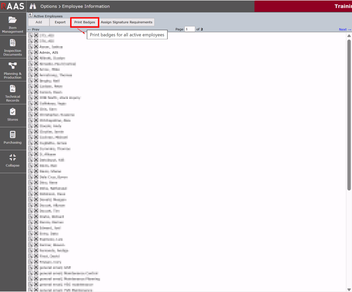Open Assign Signature Requirements
Viewport: 352px width, 292px height.
click(x=127, y=22)
